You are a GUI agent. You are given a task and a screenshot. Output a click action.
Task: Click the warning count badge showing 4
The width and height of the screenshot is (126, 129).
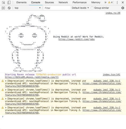pos(110,2)
